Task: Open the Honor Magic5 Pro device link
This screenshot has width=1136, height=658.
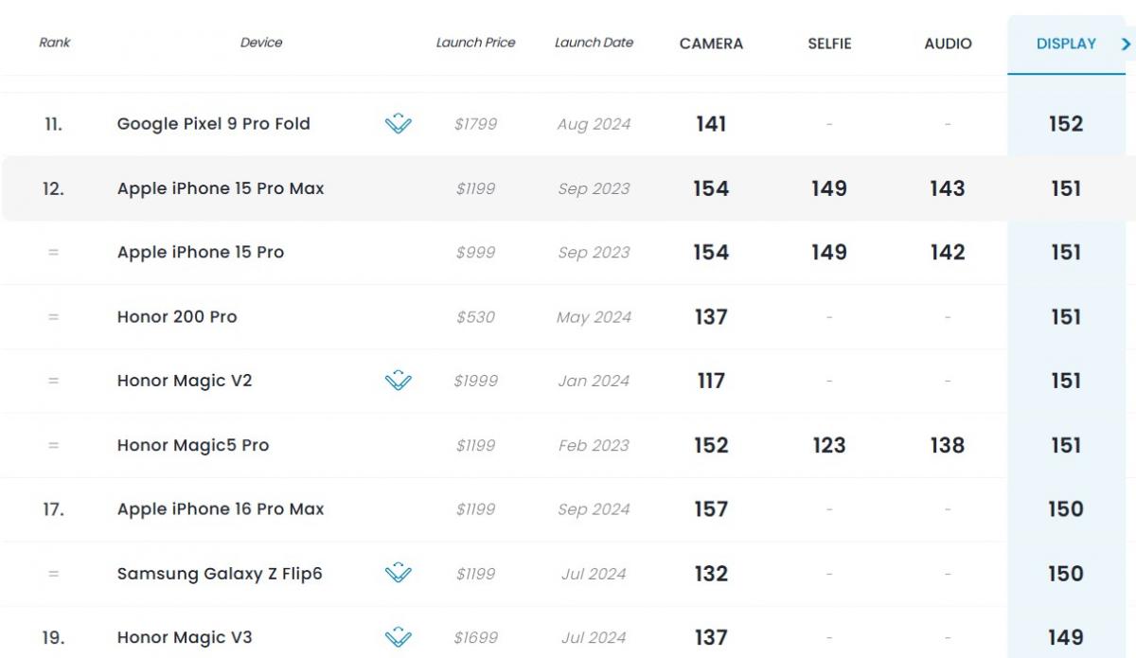Action: (x=193, y=445)
